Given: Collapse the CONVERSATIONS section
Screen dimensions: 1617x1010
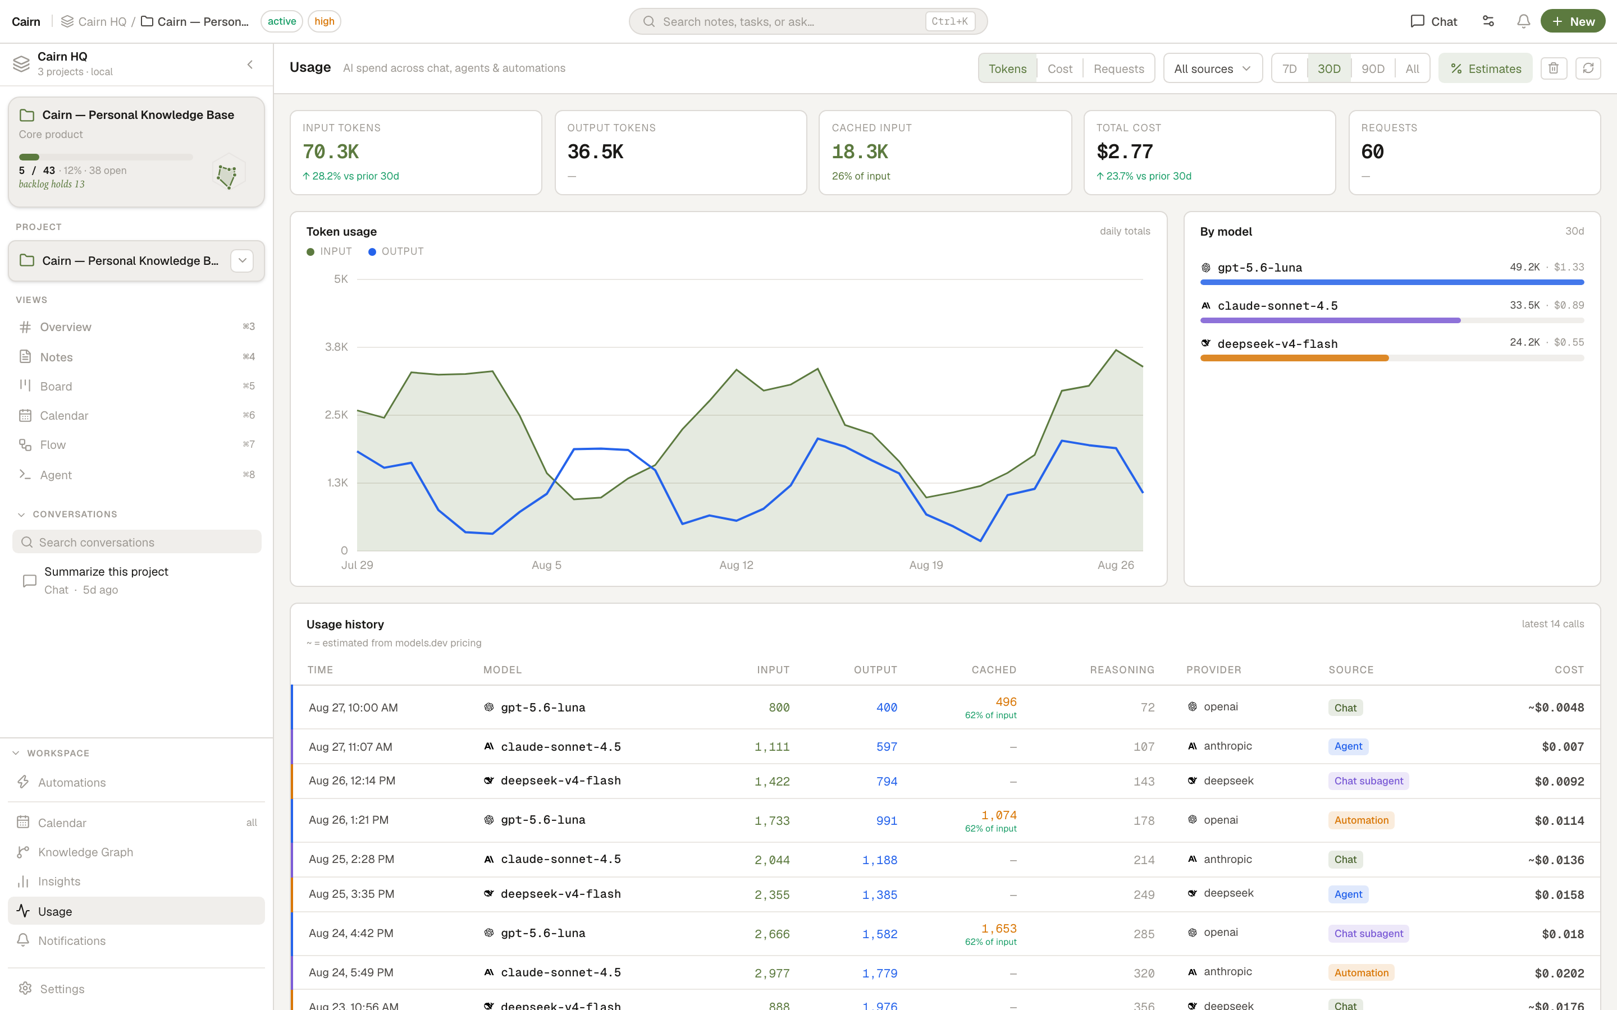Looking at the screenshot, I should point(67,515).
